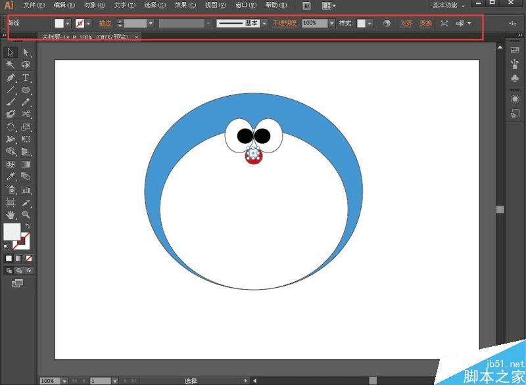Select the Direct Selection tool
The width and height of the screenshot is (526, 385).
coord(26,53)
